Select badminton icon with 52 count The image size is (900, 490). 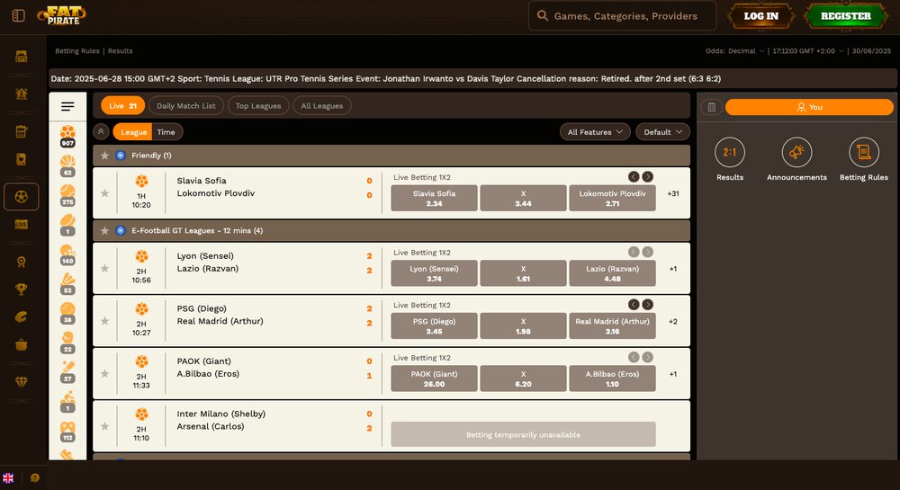point(67,283)
